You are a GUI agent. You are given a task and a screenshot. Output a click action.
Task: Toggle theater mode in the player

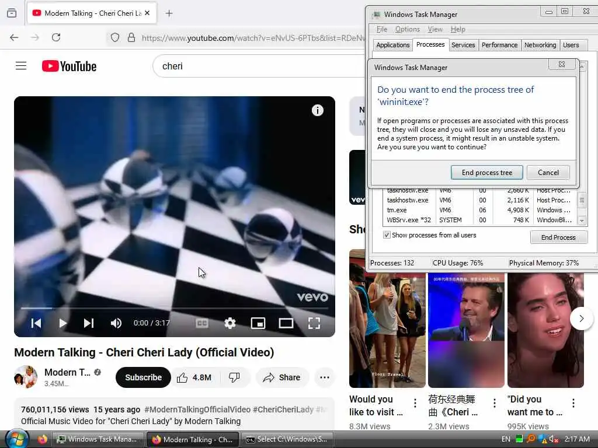(286, 323)
